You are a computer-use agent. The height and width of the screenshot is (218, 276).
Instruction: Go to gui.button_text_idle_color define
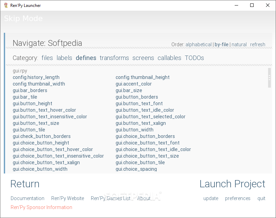pos(145,110)
